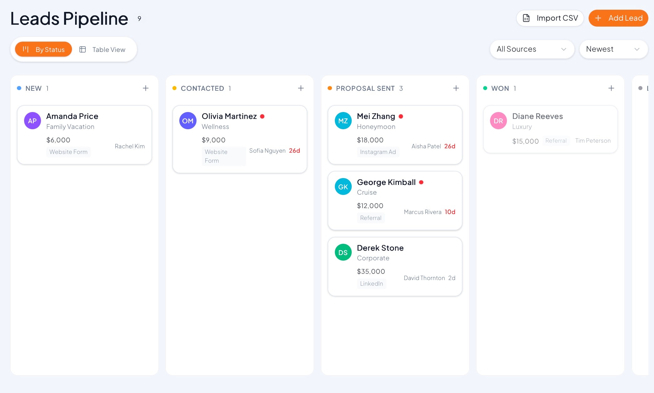Click the plus icon in the NEW column

146,88
